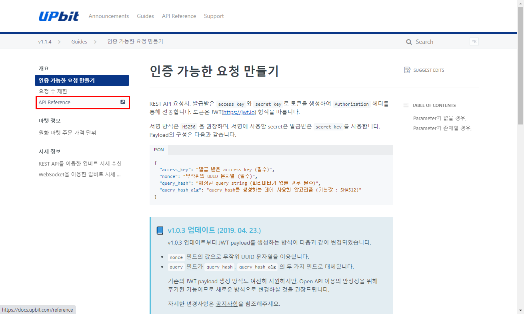Open the 공지사항 link
The height and width of the screenshot is (314, 524).
227,304
